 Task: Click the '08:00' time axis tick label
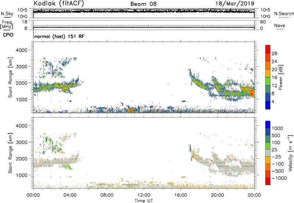coord(107,195)
